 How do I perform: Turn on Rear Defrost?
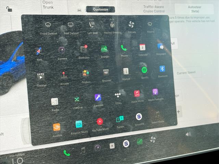[x=71, y=28]
